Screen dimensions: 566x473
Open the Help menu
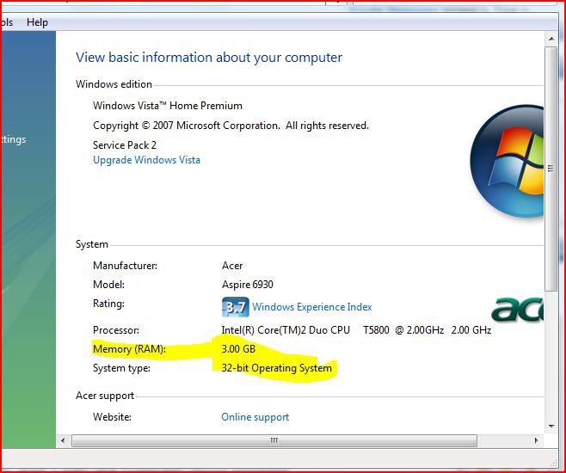(37, 22)
